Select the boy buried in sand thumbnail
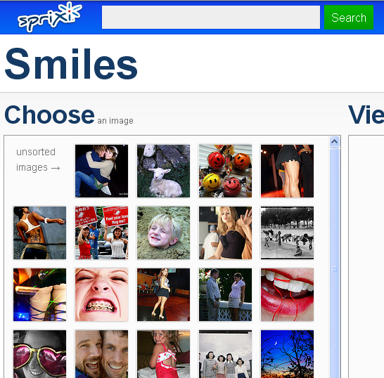This screenshot has width=384, height=378. tap(163, 233)
